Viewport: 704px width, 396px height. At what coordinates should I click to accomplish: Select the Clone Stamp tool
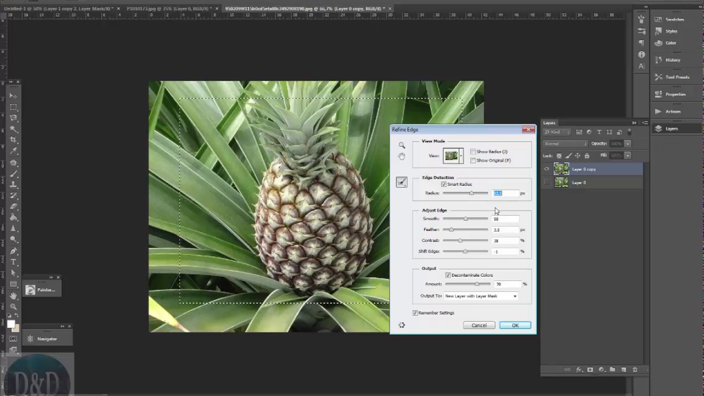14,185
